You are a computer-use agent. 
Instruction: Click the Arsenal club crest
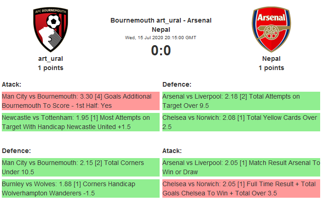(x=271, y=29)
